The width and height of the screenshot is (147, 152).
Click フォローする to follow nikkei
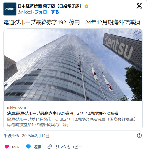tap(47, 12)
